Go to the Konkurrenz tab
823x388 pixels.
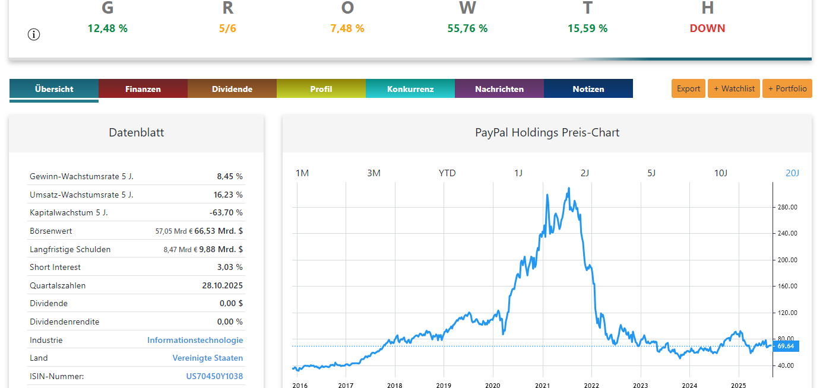coord(410,89)
